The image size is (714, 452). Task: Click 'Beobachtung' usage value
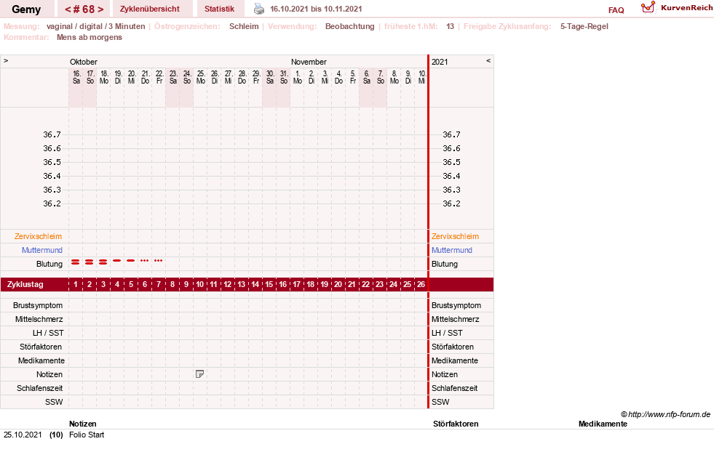pyautogui.click(x=349, y=26)
